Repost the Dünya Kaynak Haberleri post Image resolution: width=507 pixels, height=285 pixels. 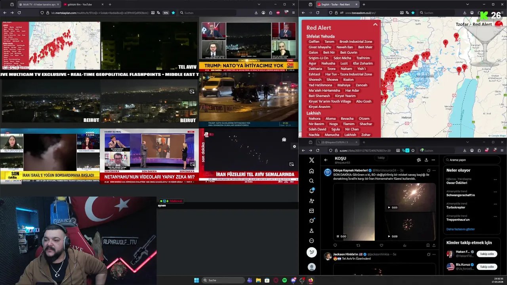358,245
